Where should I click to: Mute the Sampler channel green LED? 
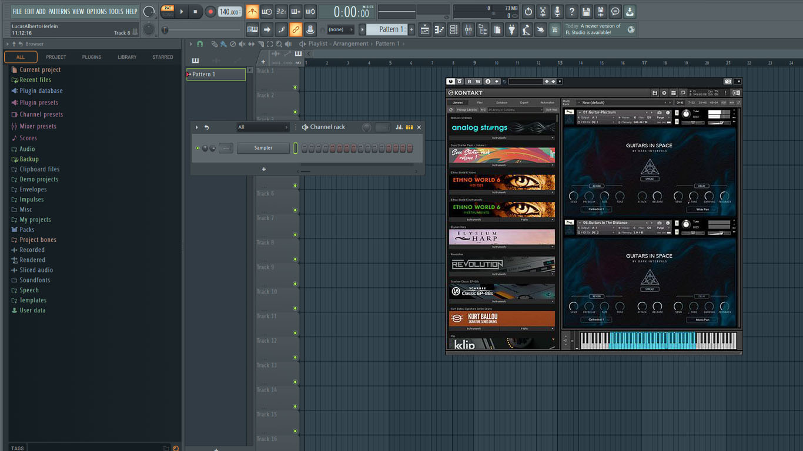(198, 148)
